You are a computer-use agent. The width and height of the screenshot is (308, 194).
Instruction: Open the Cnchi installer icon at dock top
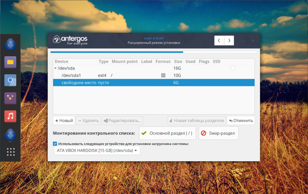tap(10, 45)
